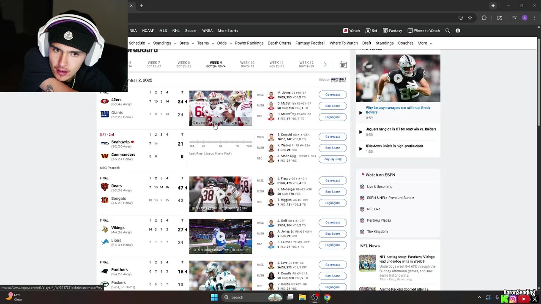Open a new browser tab

tap(141, 5)
